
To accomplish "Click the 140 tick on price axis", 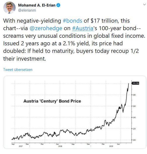I will 134,118.
